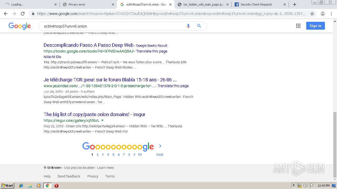Viewport: 337px width, 189px height.
Task: Expand the imgur result dropdown arrow
Action: point(102,120)
